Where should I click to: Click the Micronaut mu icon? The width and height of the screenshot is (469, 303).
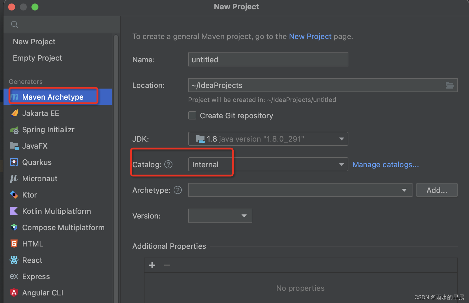(14, 178)
